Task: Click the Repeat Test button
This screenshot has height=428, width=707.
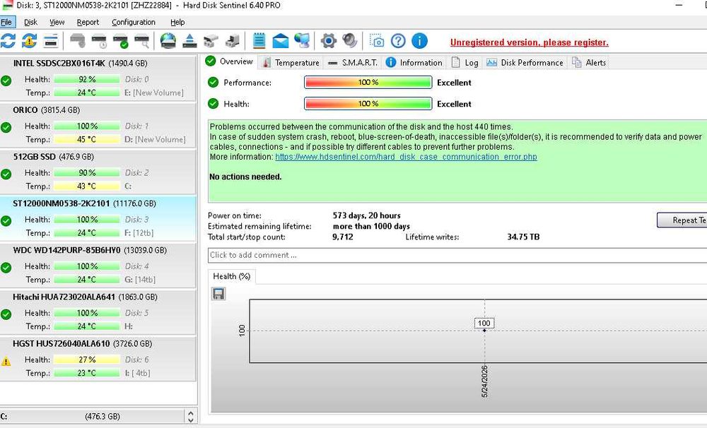Action: (682, 220)
